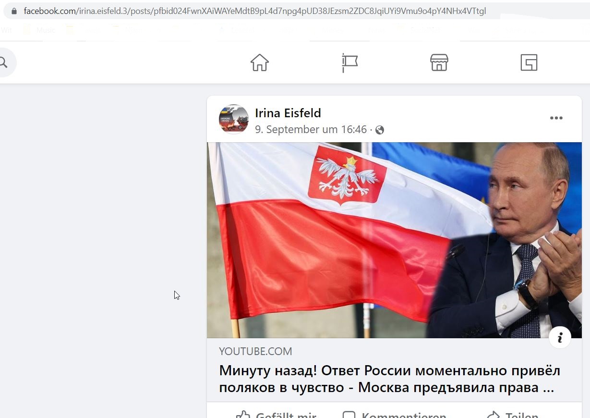Click the 'Teilen' share button

point(512,414)
